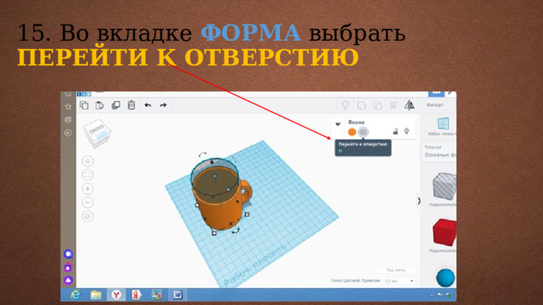
Task: Open the star bookmarks icon in browser sidebar
Action: (x=68, y=107)
